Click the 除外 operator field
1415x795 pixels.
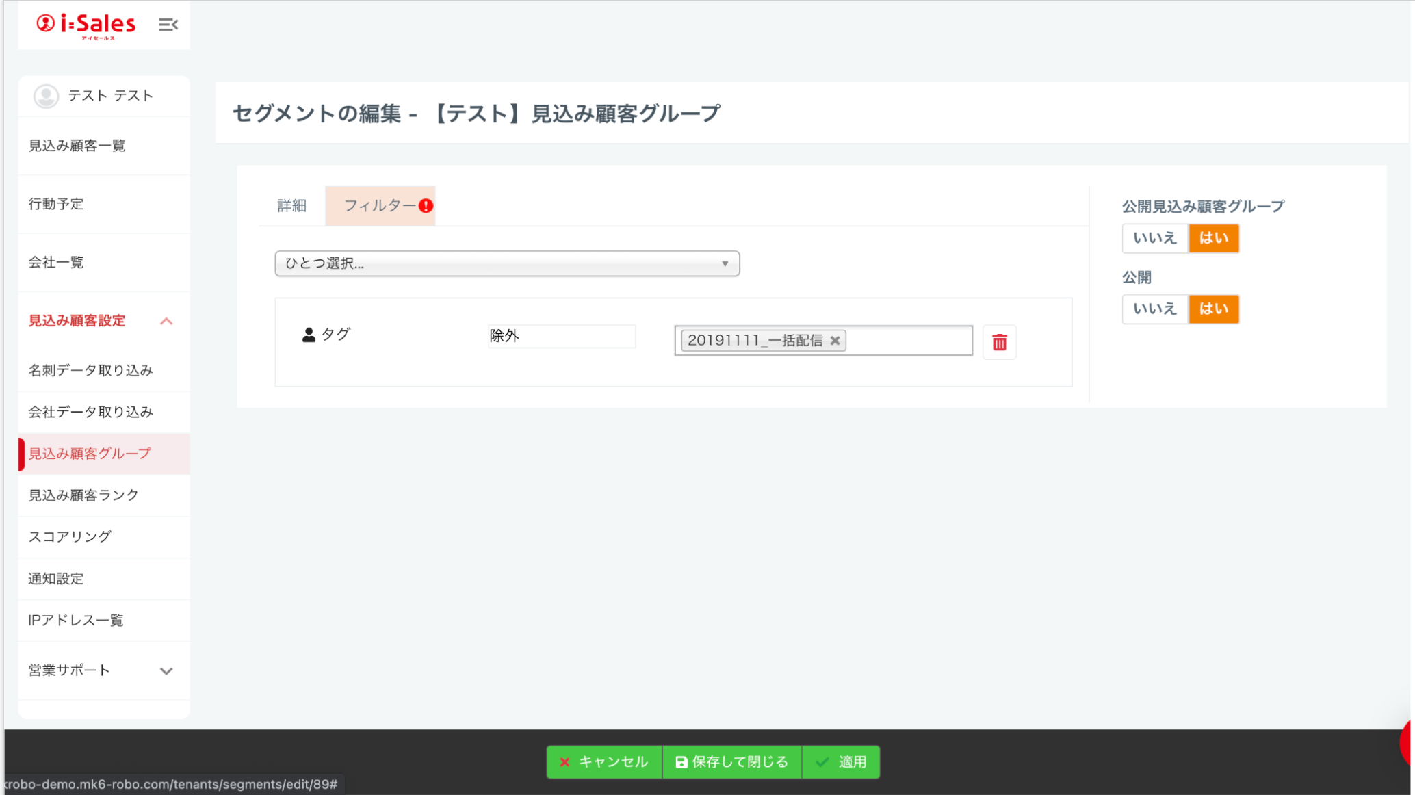[x=561, y=336]
